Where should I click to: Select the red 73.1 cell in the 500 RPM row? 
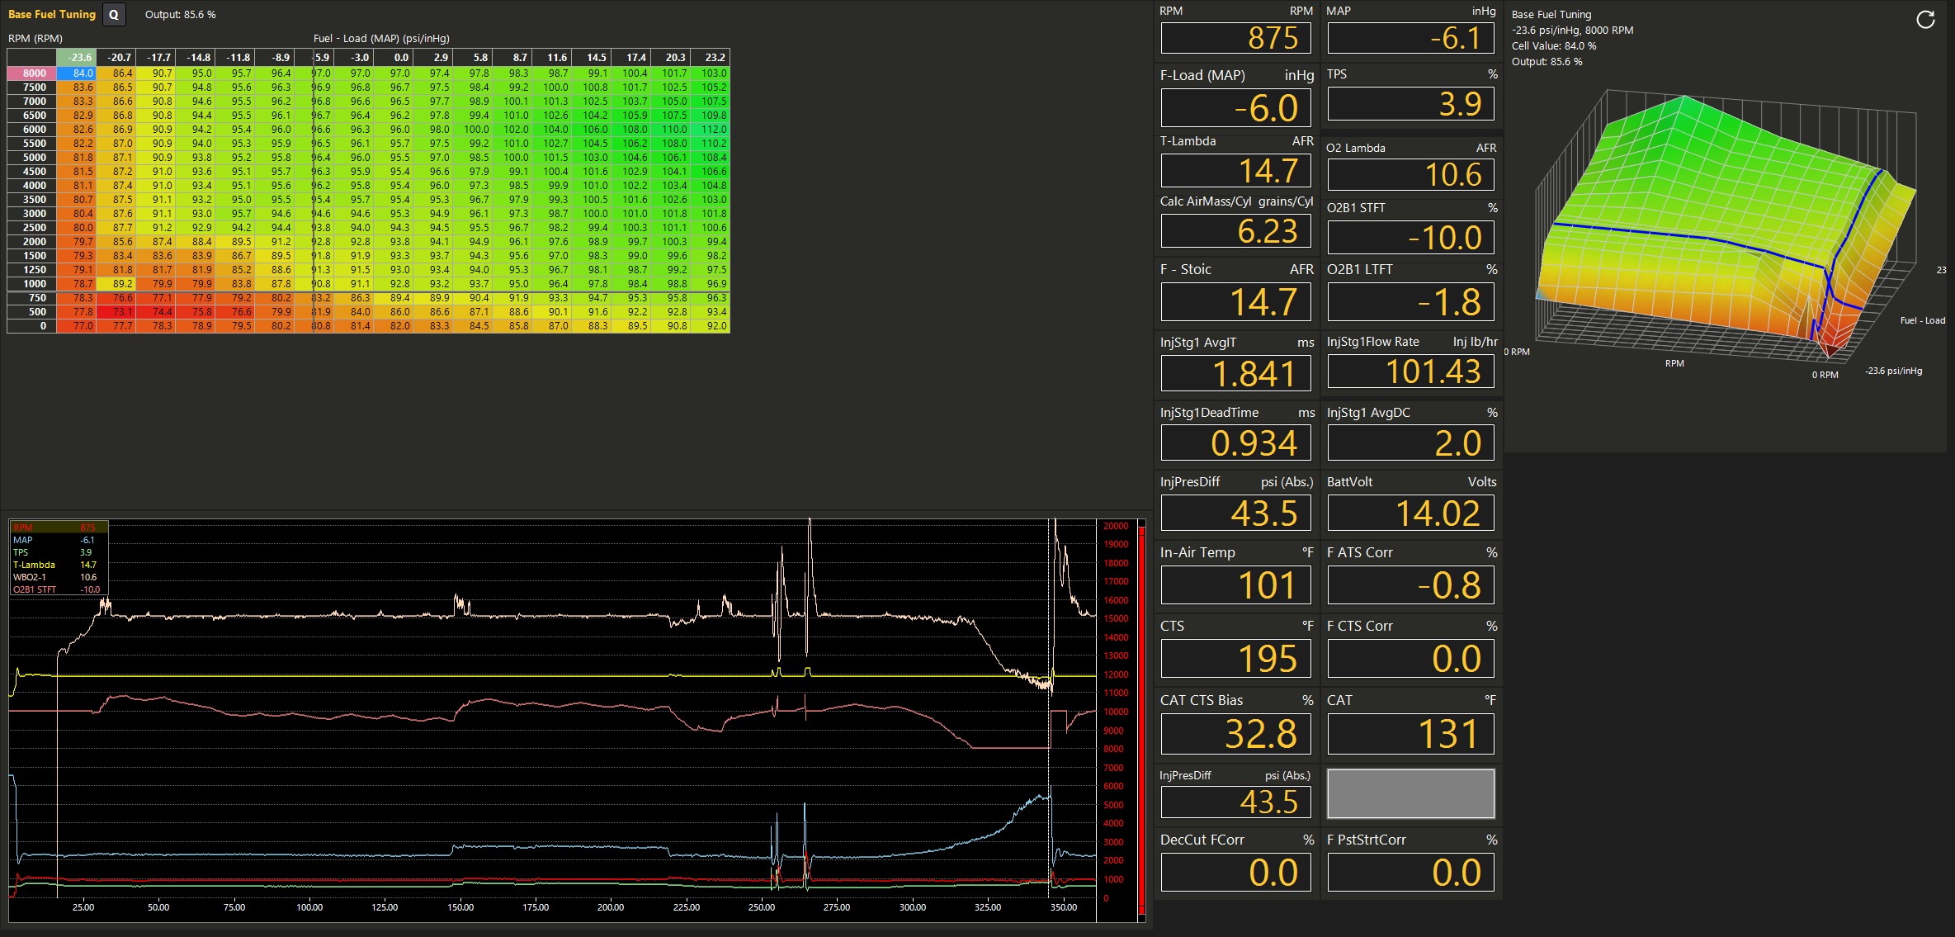click(116, 312)
